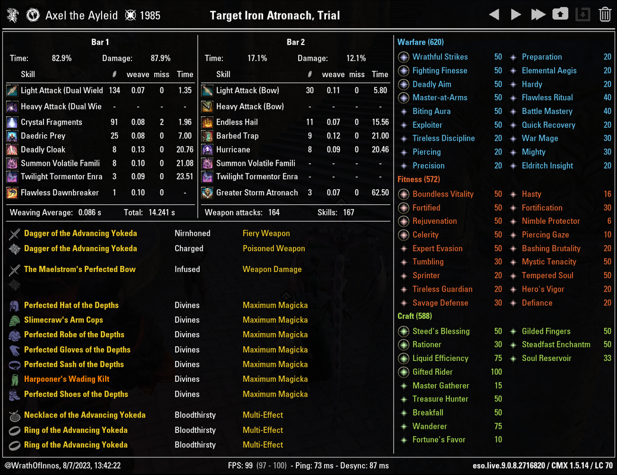Image resolution: width=617 pixels, height=475 pixels.
Task: Click the Hurricane skill icon
Action: point(207,150)
